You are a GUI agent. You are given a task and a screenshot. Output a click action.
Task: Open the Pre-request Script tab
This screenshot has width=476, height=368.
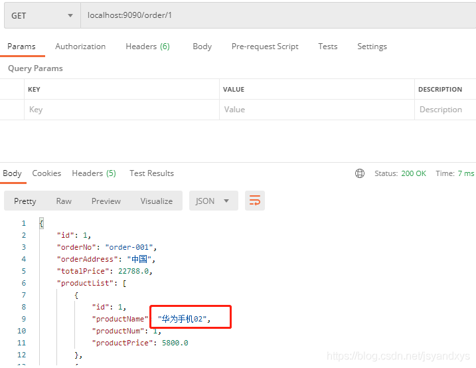coord(265,46)
